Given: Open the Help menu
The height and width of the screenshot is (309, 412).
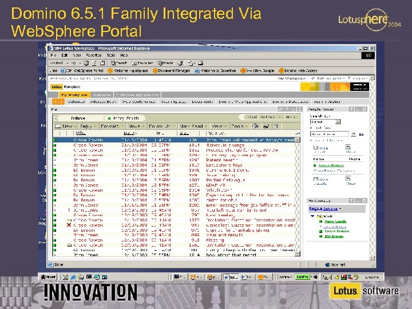Looking at the screenshot, I should point(124,55).
